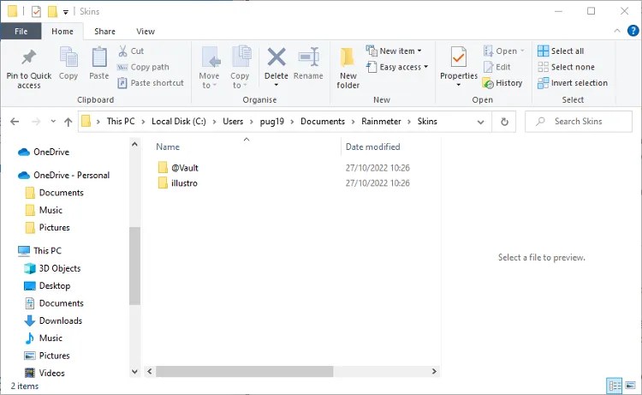Click pug19 breadcrumb

click(272, 122)
